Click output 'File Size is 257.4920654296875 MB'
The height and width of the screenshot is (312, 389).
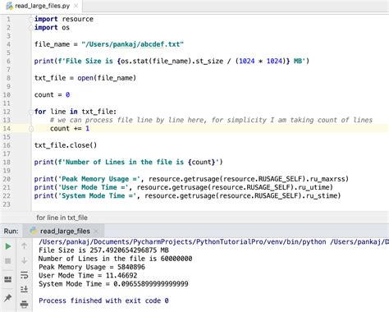(103, 250)
